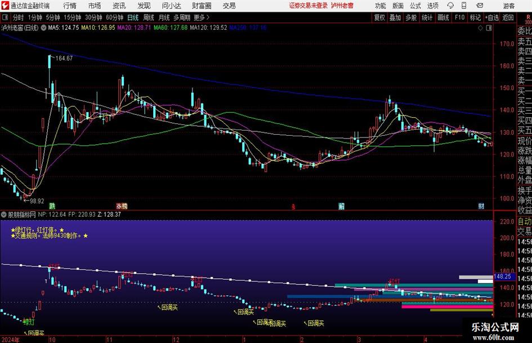Viewport: 532px width, 343px height.
Task: Open the 财富圈 menu
Action: (202, 6)
